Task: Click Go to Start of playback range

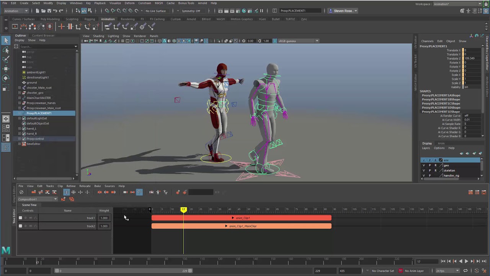Action: (x=443, y=261)
